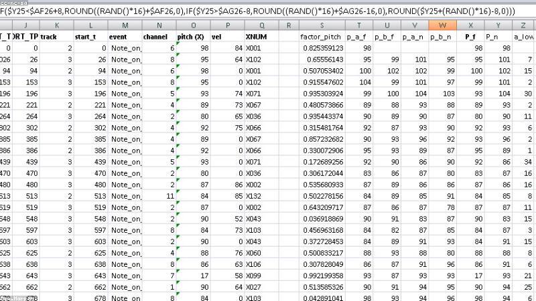Click Note_on cell in start_t 513 row
The height and width of the screenshot is (301, 536).
coord(125,196)
